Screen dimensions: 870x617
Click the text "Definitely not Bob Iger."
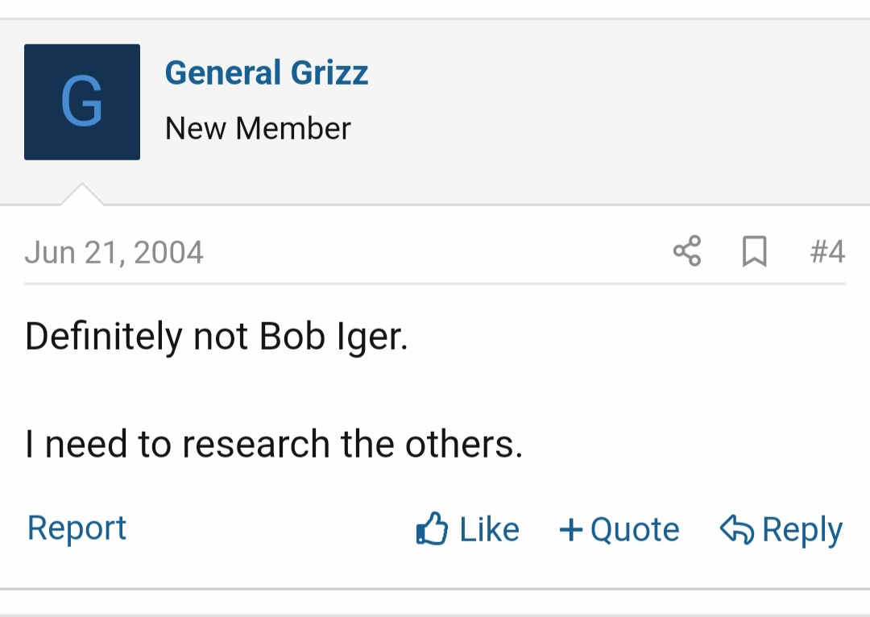coord(217,337)
